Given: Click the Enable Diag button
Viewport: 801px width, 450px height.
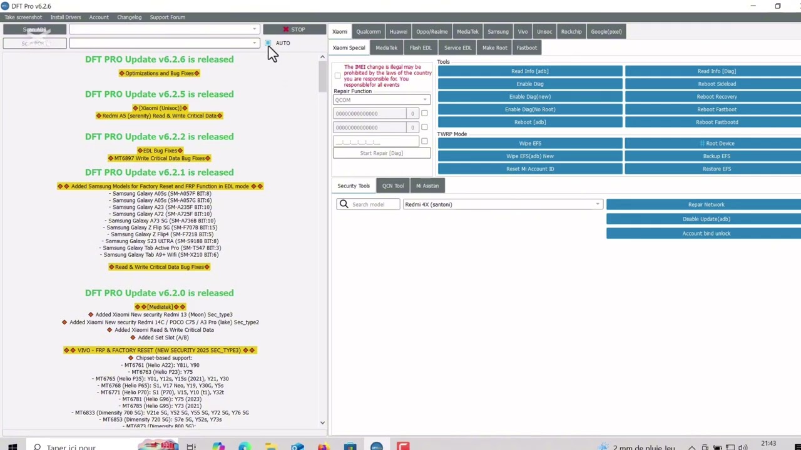Looking at the screenshot, I should click(530, 84).
